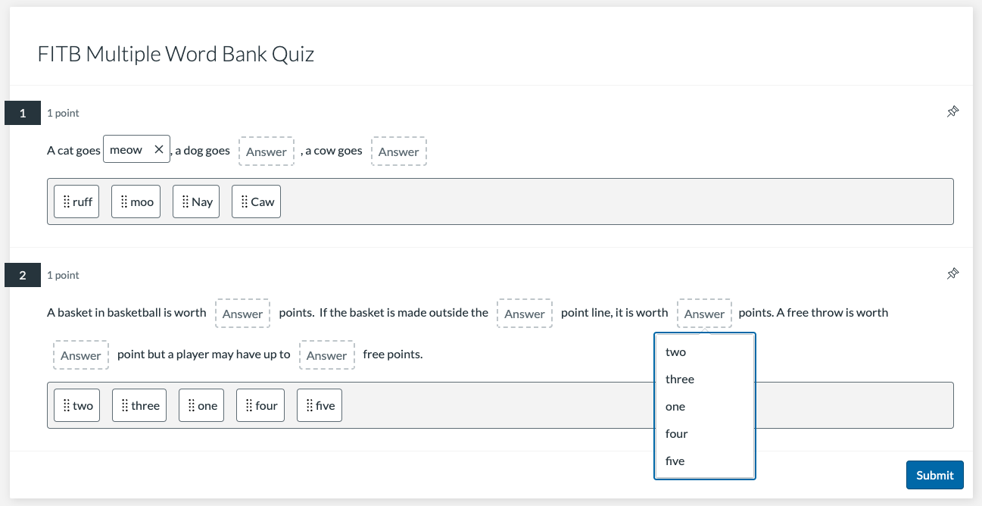Click the ruff word bank chip
This screenshot has height=506, width=982.
tap(76, 201)
